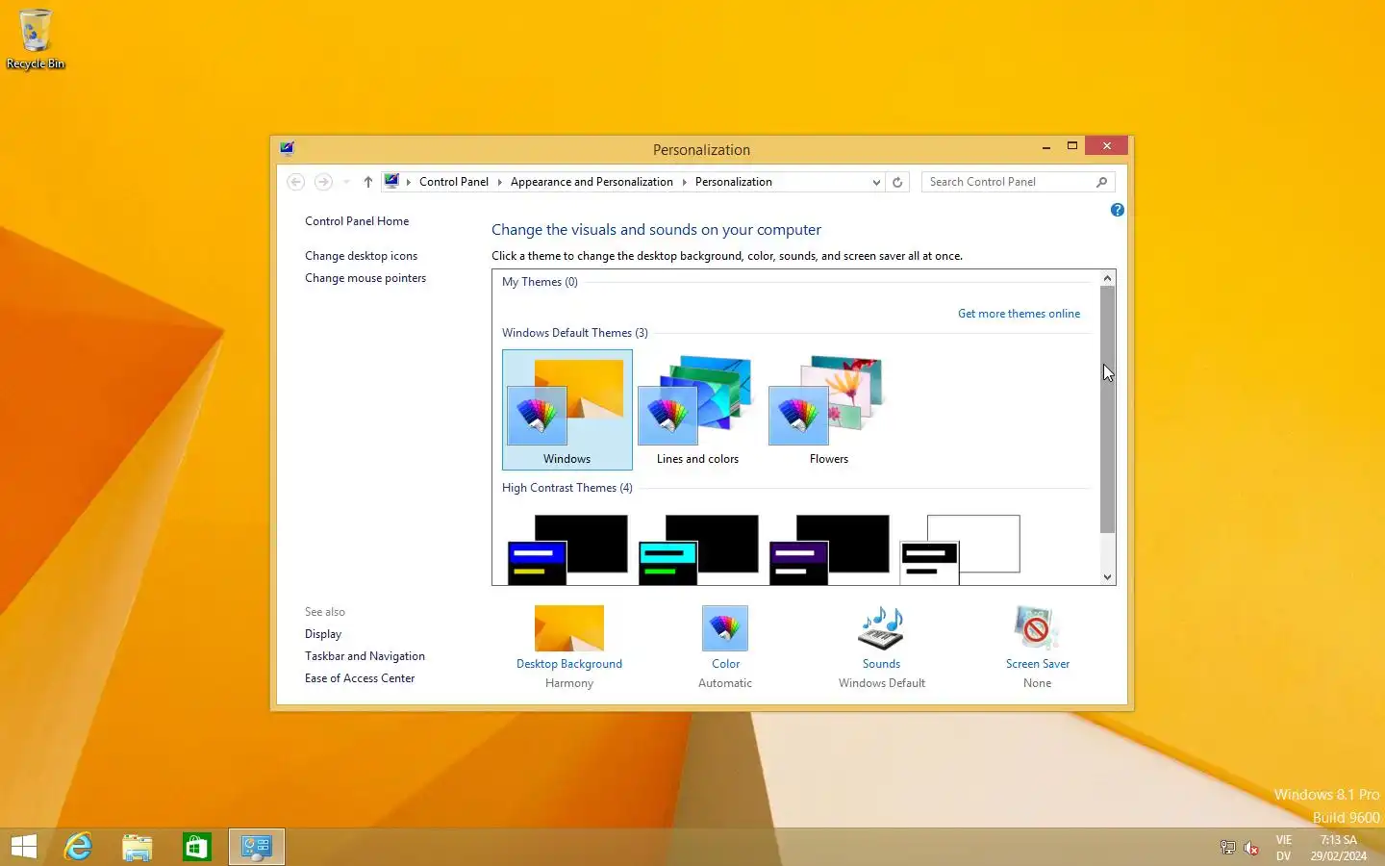The width and height of the screenshot is (1385, 866).
Task: Open Change mouse pointers link
Action: tap(365, 278)
